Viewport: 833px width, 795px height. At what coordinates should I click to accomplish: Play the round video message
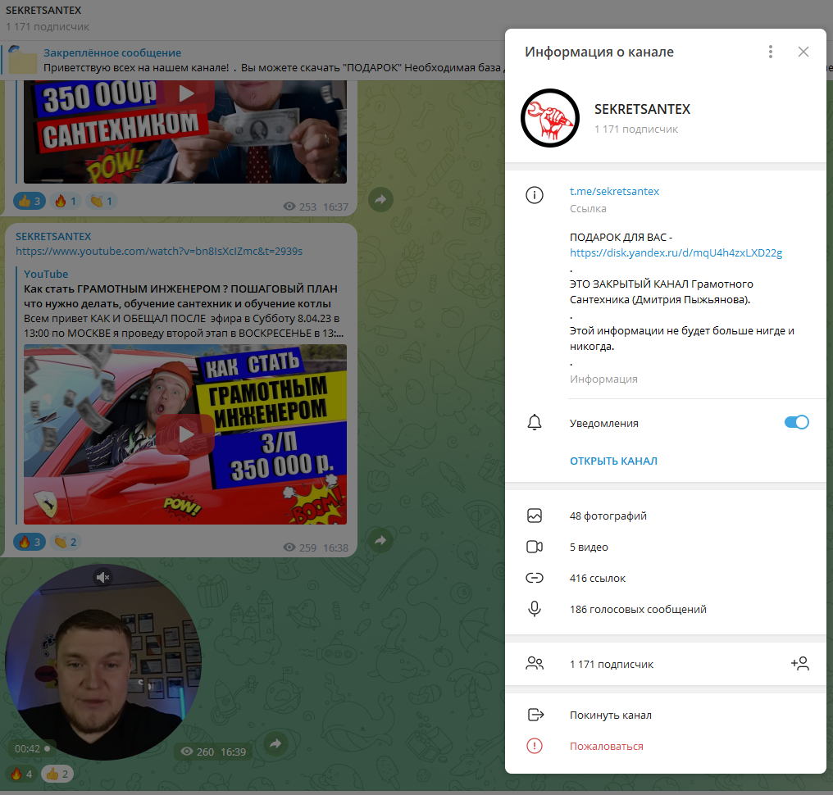coord(103,662)
